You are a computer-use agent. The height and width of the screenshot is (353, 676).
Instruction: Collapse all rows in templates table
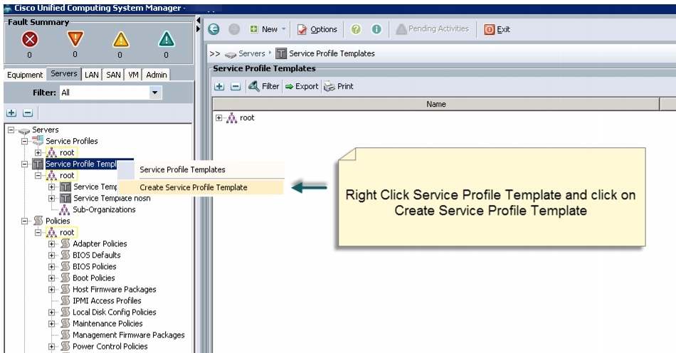point(236,86)
